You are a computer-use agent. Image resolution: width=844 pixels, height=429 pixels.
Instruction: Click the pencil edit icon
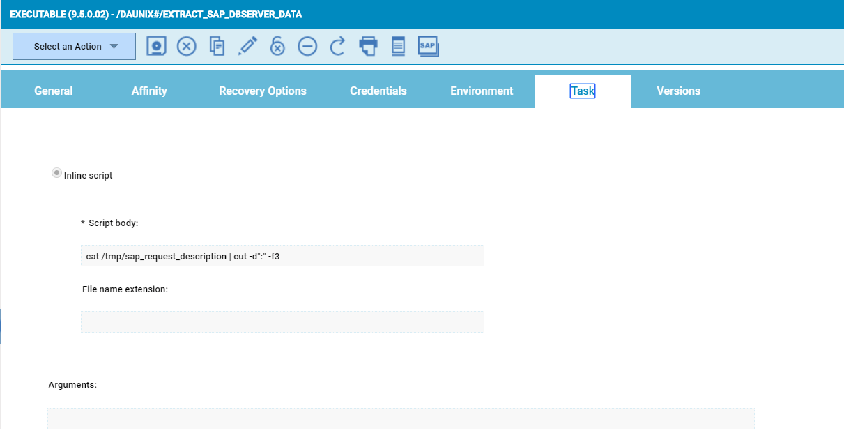pyautogui.click(x=247, y=47)
